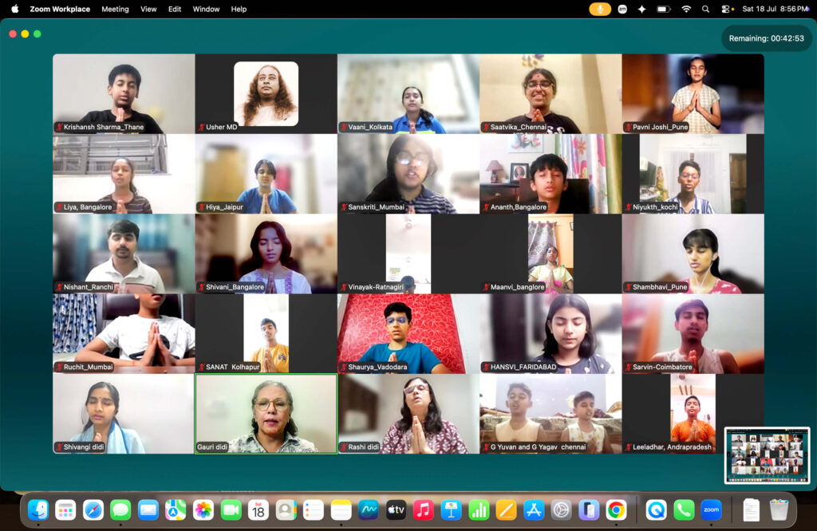
Task: Select Shaurya_Vadodara's video tile
Action: 408,334
